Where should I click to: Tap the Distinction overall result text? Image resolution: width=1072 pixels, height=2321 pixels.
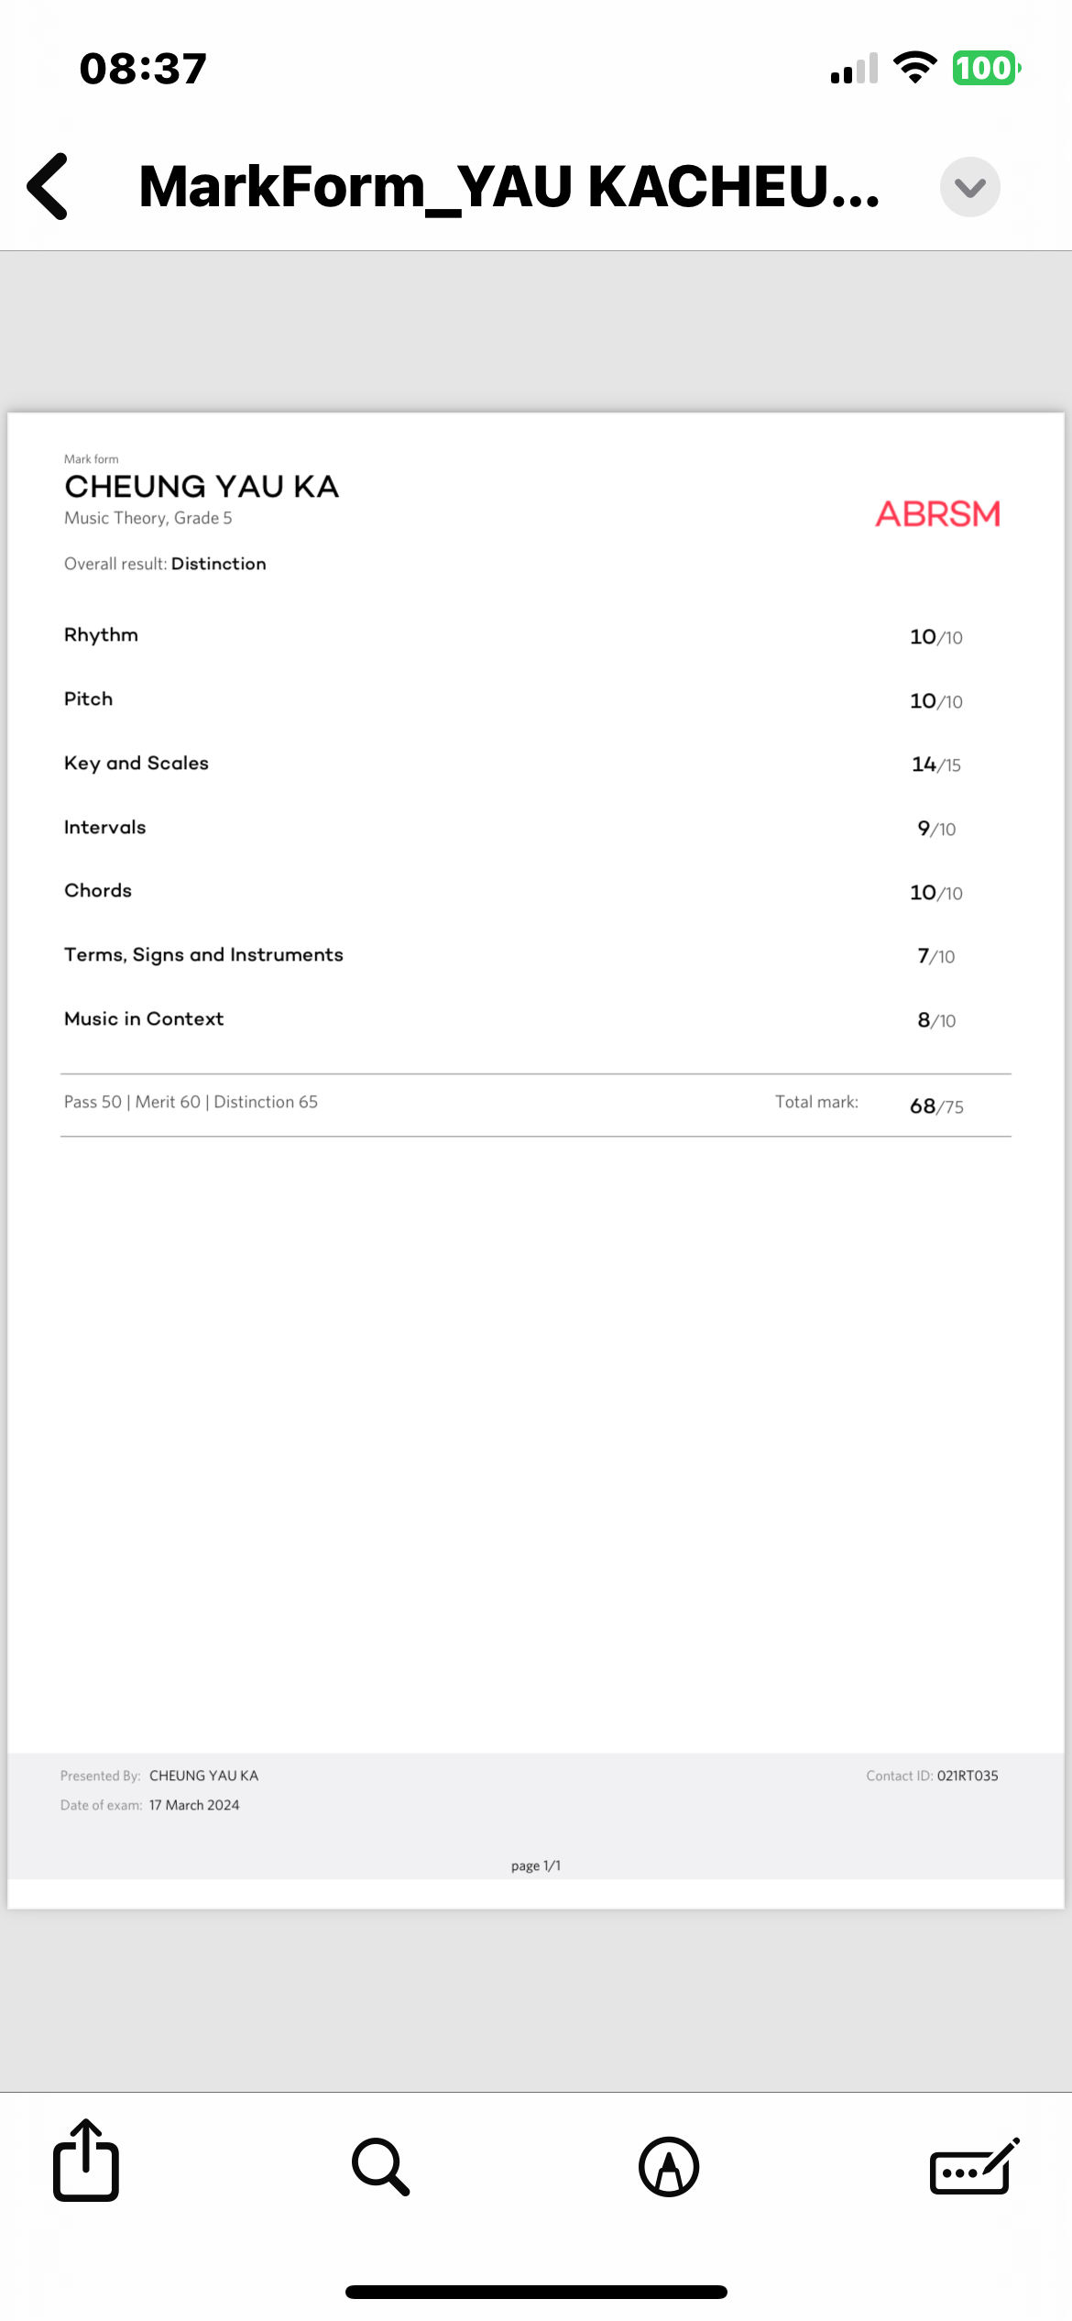[x=218, y=564]
